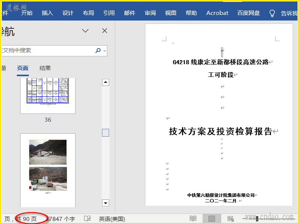299x224 pixels.
Task: Open the 开始 ribbon tab
Action: point(27,13)
